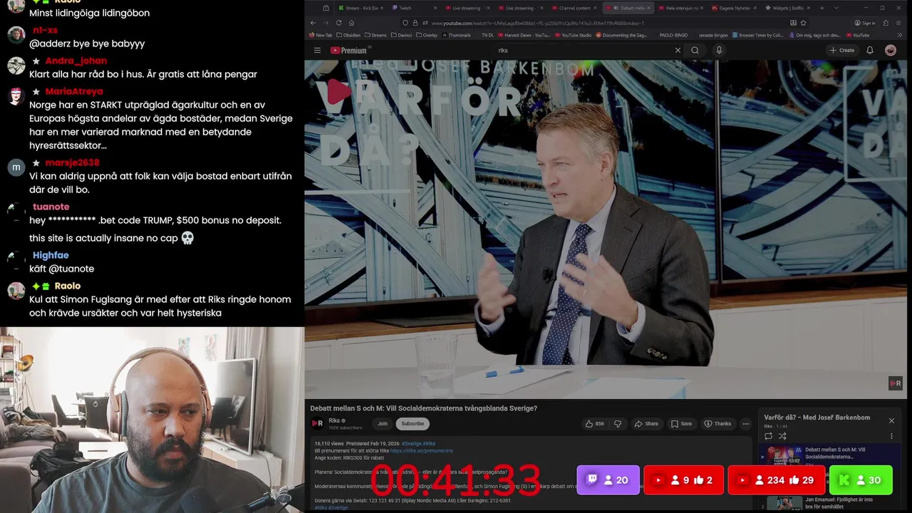
Task: Open the Streams bookmarks folder
Action: (x=375, y=35)
